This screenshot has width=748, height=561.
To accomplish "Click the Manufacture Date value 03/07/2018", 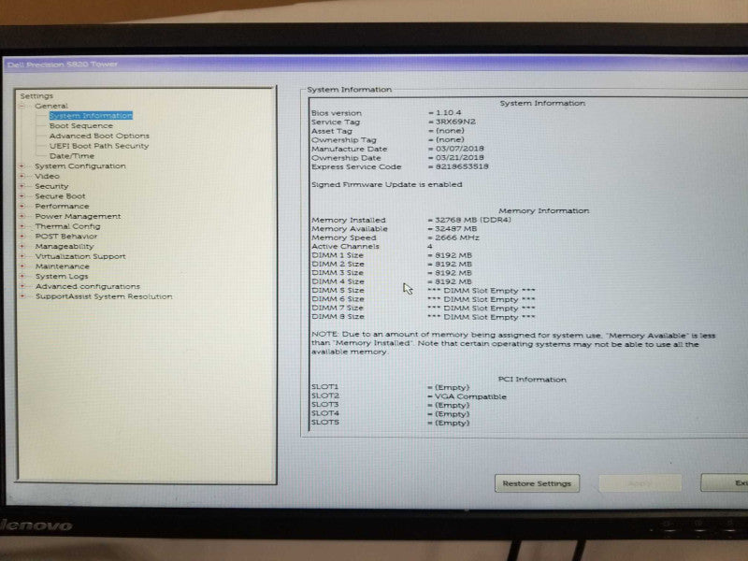I will 459,149.
